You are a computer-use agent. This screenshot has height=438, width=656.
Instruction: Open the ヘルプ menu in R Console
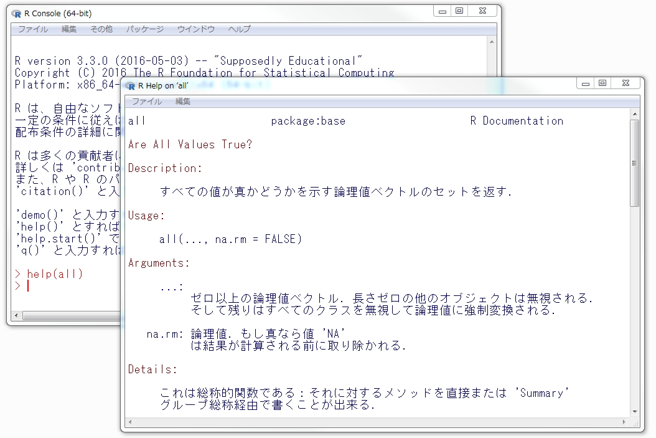[240, 29]
